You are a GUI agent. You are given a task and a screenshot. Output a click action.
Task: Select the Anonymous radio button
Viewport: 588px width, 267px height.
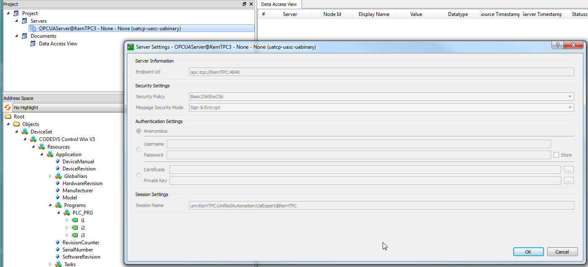(139, 131)
